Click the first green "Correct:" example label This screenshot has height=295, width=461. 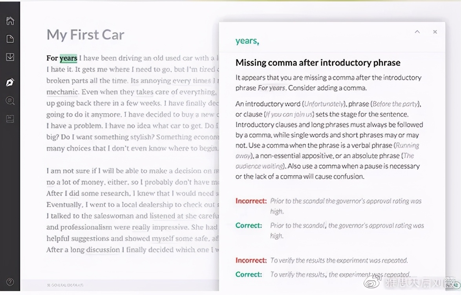coord(249,225)
